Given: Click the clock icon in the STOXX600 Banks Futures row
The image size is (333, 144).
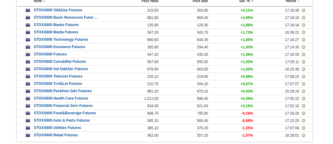Looking at the screenshot, I should tap(303, 25).
